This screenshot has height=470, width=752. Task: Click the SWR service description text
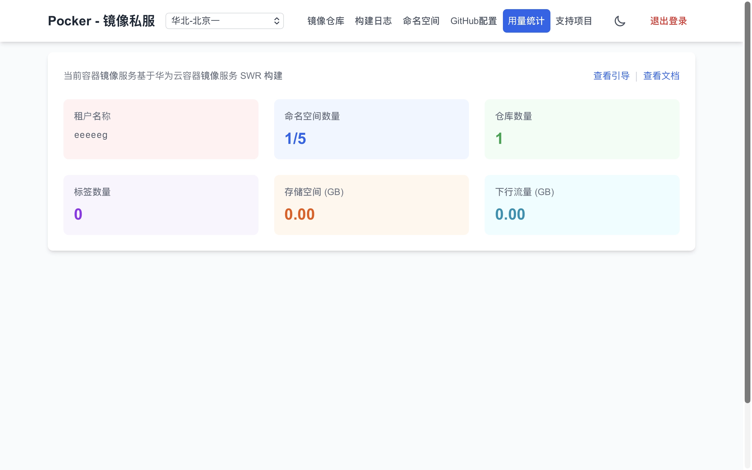pos(173,76)
